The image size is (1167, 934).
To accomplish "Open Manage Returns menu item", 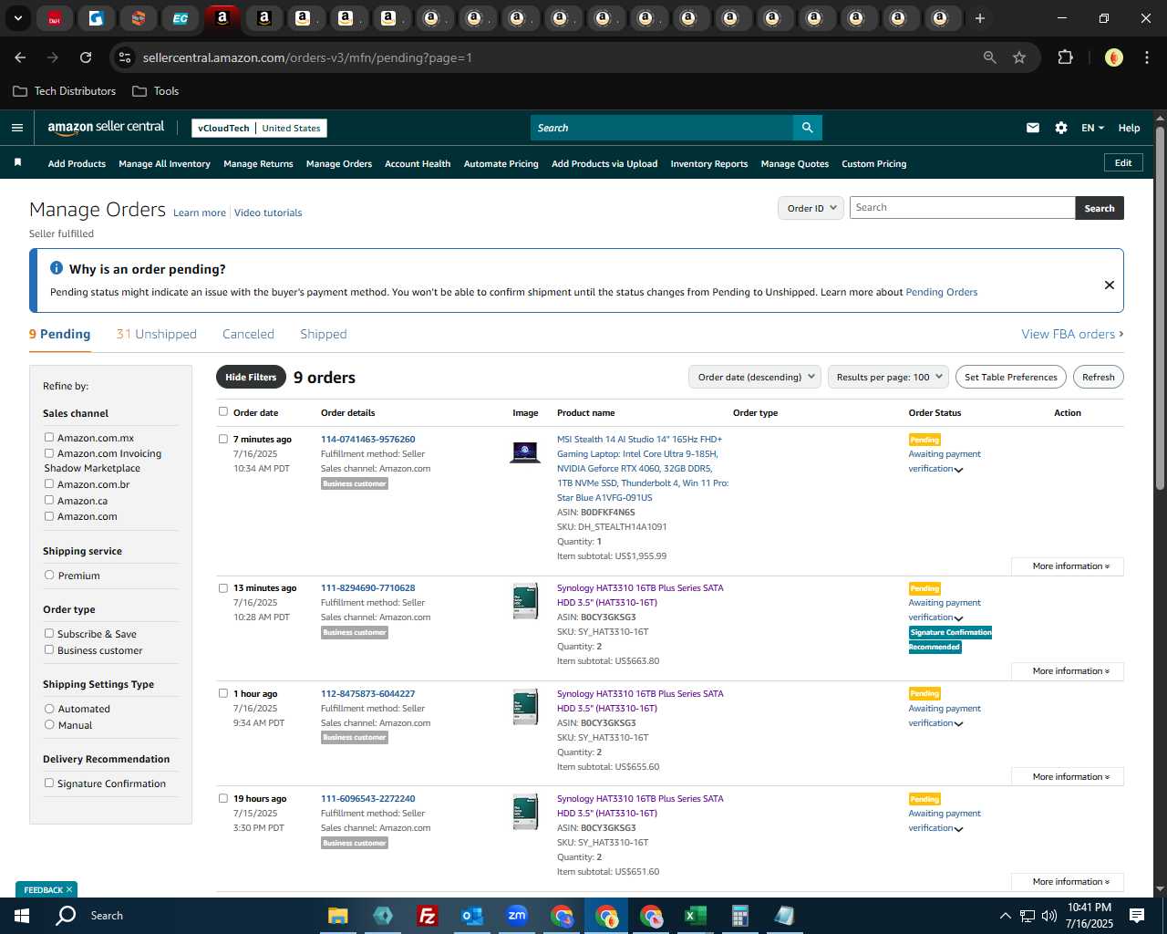I will click(258, 164).
